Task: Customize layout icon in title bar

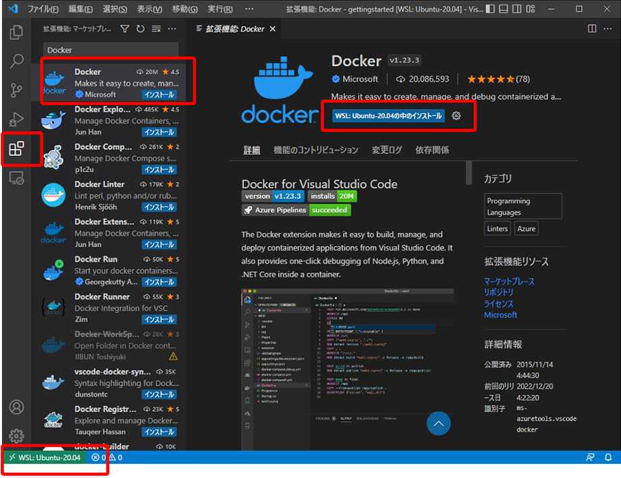Action: click(531, 9)
